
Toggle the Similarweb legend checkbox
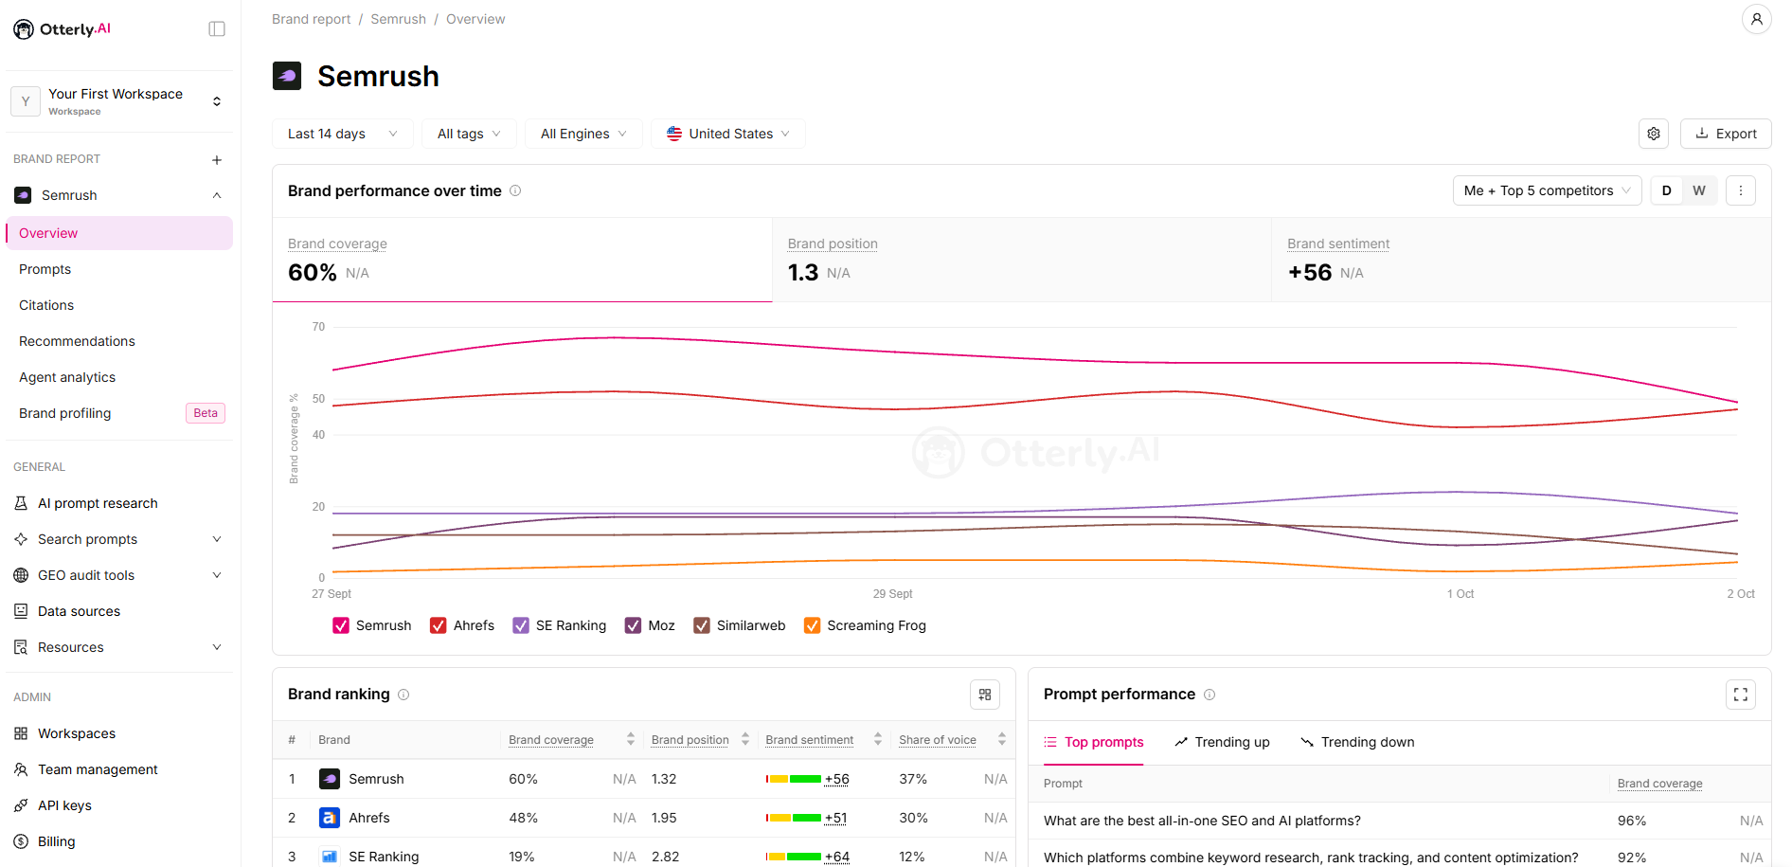tap(702, 625)
